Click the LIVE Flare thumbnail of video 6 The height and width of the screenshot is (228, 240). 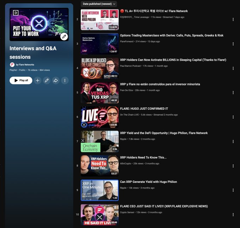(x=100, y=117)
